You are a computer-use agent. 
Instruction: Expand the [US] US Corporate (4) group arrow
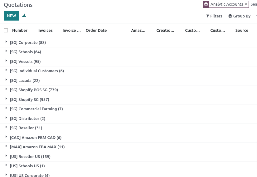coord(6,175)
